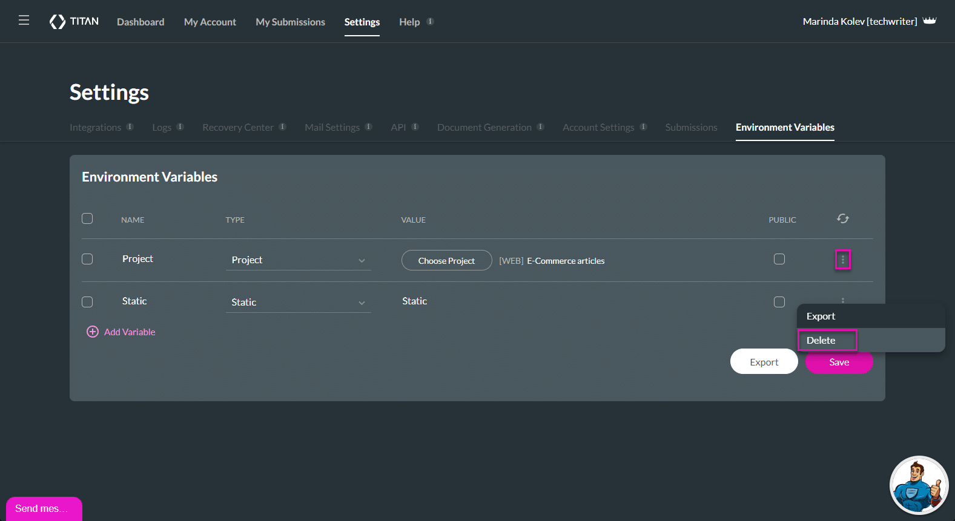955x521 pixels.
Task: Select the Project variable row checkbox
Action: tap(87, 259)
